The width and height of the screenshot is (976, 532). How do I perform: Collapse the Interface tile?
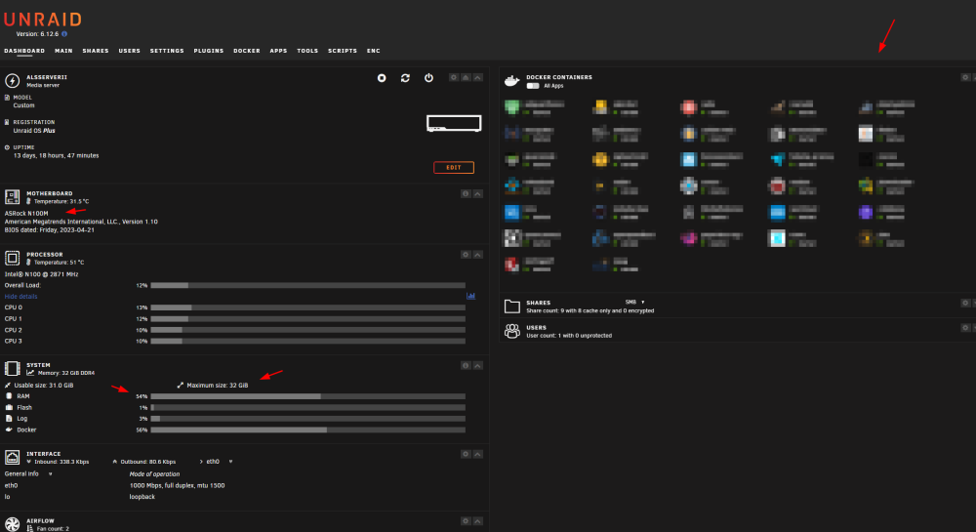click(477, 454)
